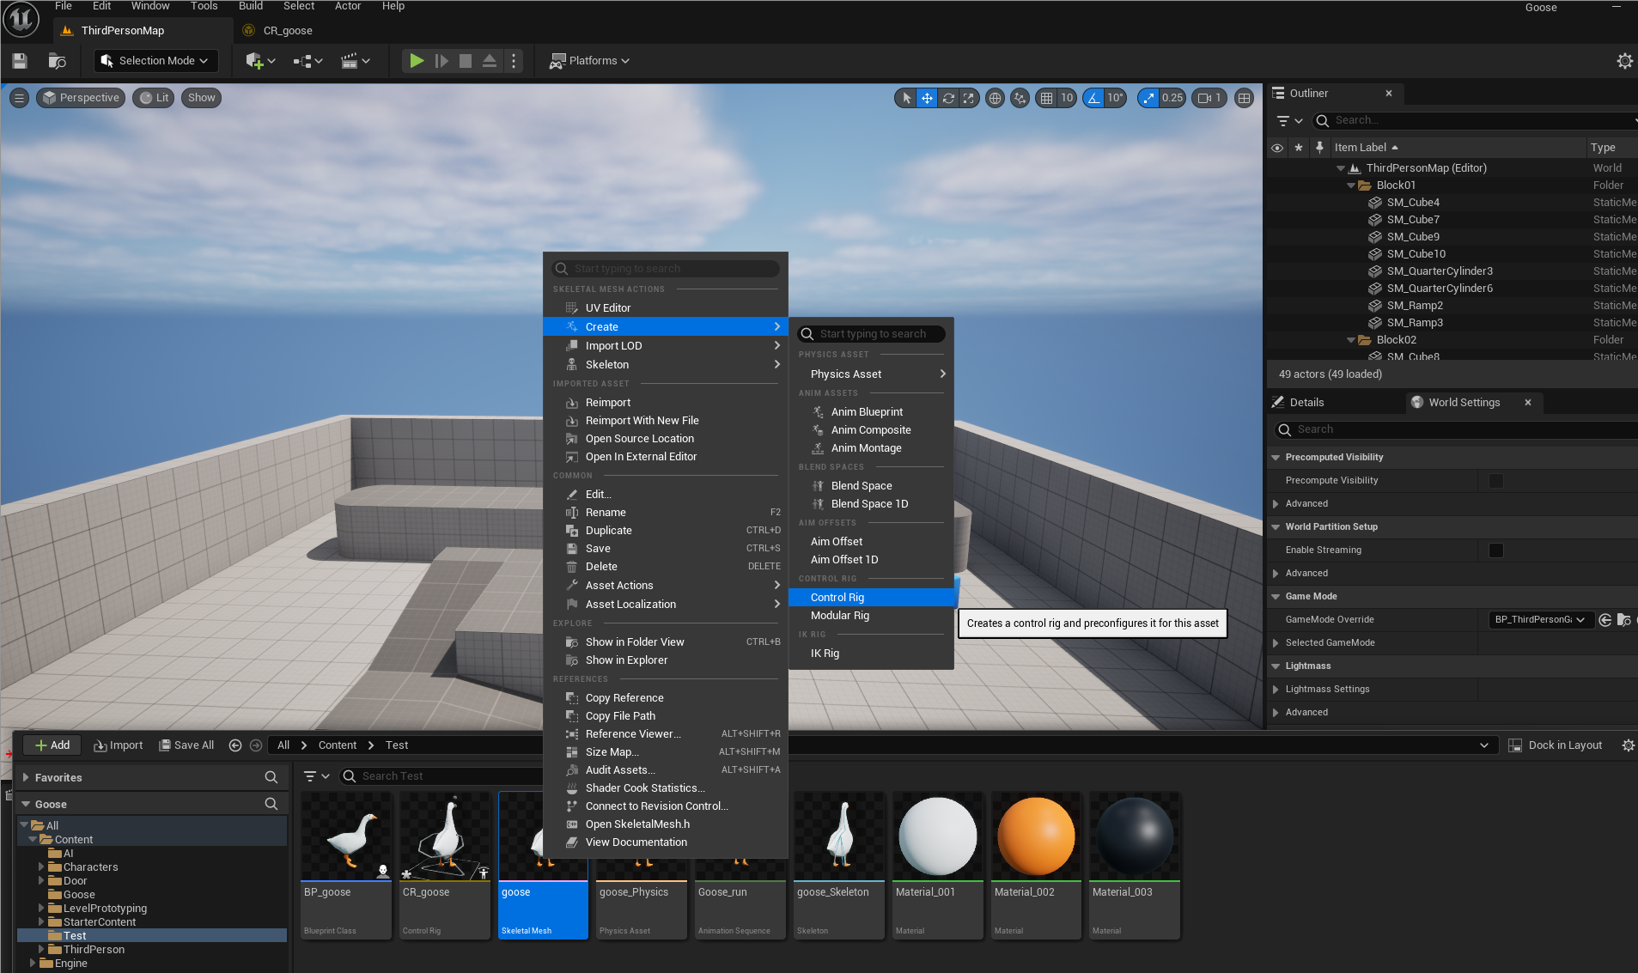Toggle rotation snapping angle icon
Viewport: 1638px width, 973px height.
(1093, 98)
